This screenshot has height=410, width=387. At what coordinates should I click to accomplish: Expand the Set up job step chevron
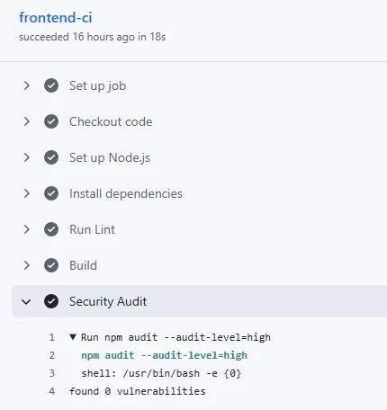27,85
